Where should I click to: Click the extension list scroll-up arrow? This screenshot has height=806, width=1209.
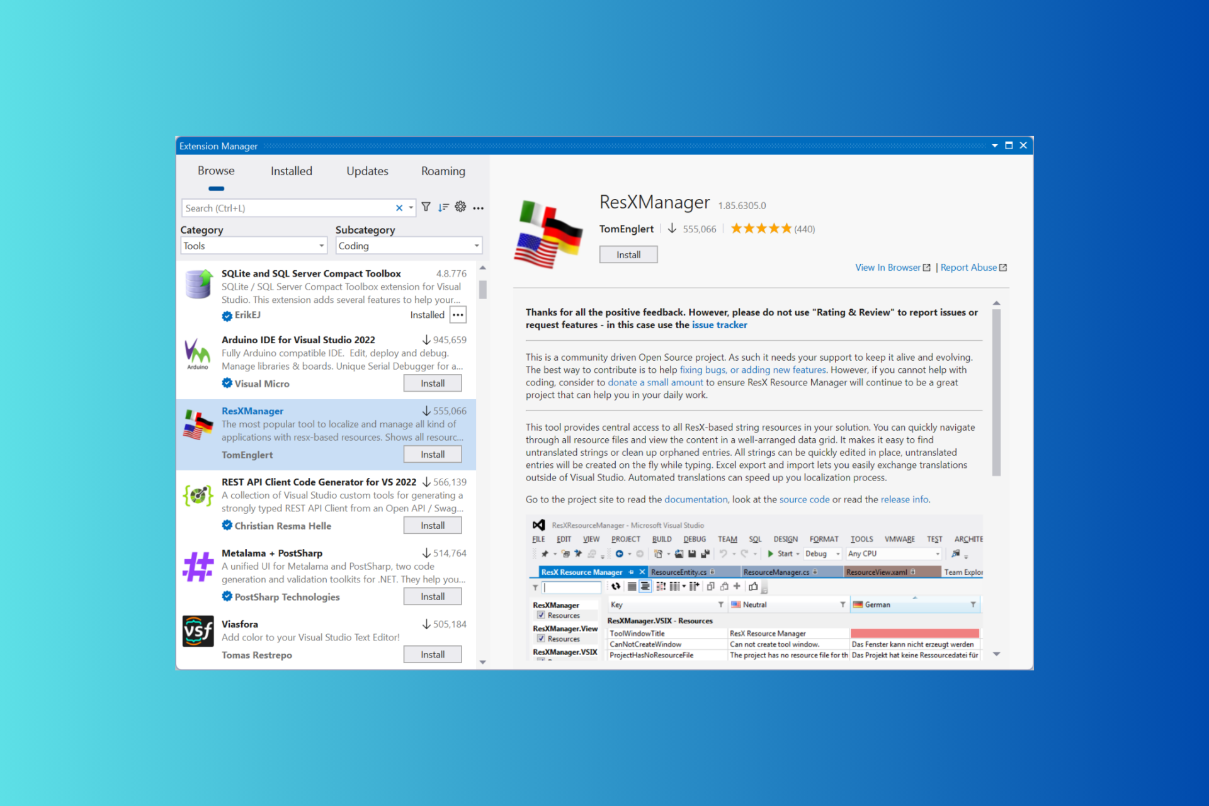point(482,268)
